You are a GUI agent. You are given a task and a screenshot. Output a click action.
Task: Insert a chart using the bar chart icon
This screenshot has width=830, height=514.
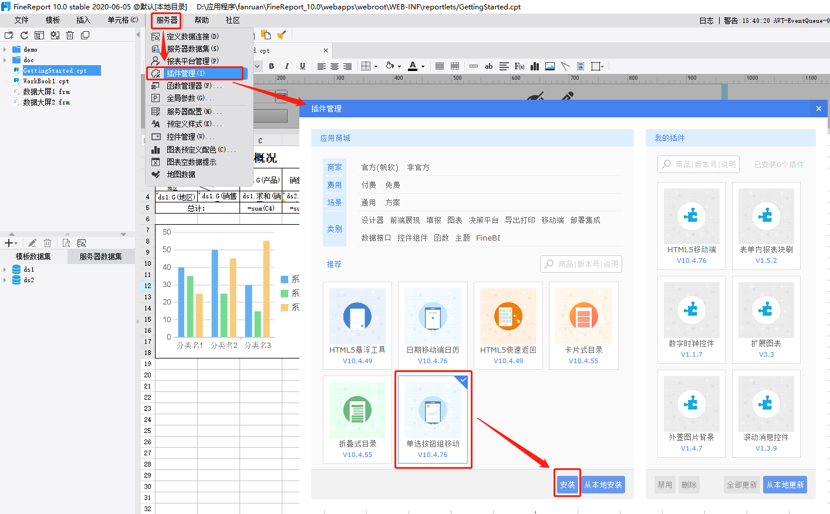tap(535, 66)
